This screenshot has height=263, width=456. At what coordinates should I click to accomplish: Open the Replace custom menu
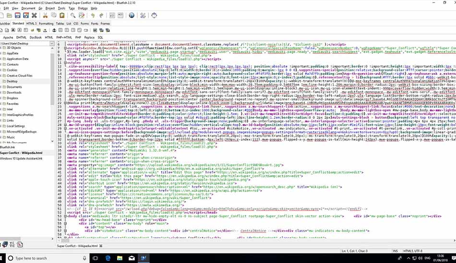click(89, 37)
